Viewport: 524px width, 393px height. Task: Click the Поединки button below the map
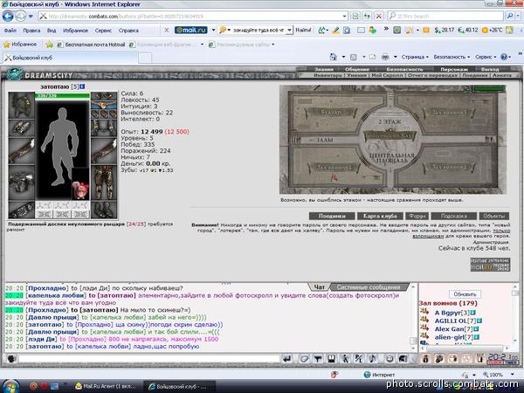click(332, 216)
